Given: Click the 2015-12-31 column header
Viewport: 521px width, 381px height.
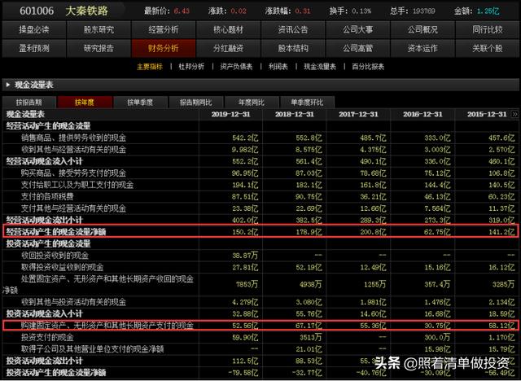Looking at the screenshot, I should (487, 115).
